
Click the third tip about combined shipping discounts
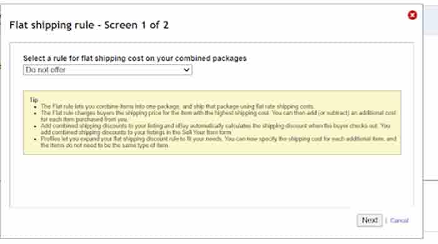point(215,129)
